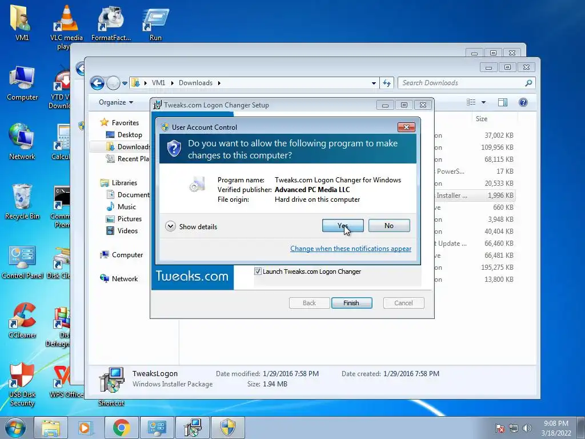Expand Show details in UAC dialog
585x439 pixels.
pos(191,226)
